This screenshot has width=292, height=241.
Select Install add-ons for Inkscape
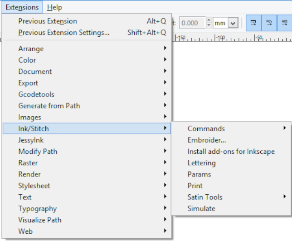pyautogui.click(x=231, y=152)
